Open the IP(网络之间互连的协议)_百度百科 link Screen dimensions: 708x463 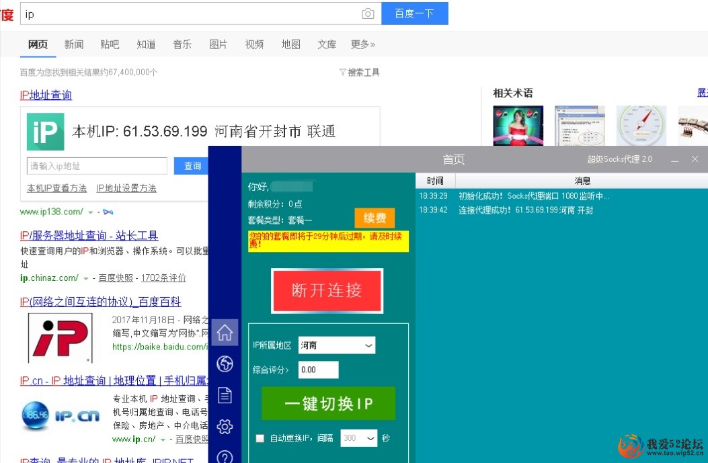pos(101,302)
